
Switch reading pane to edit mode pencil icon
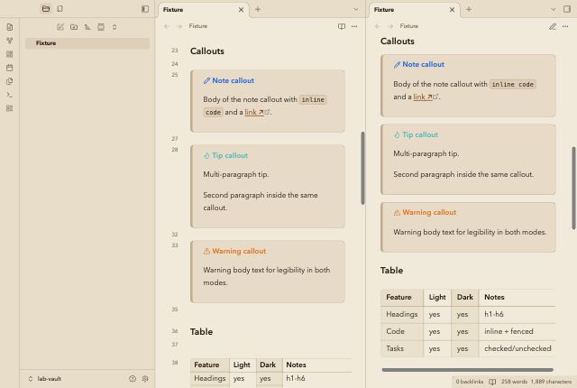click(553, 26)
